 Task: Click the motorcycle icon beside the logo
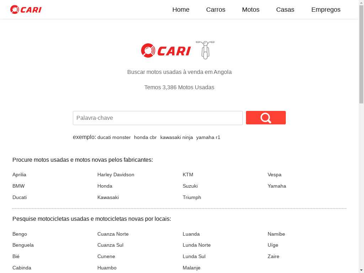205,50
